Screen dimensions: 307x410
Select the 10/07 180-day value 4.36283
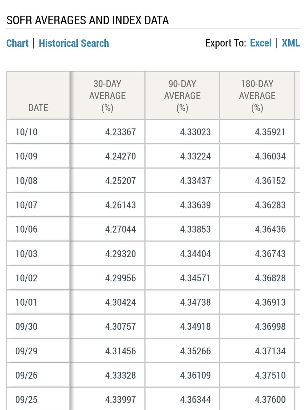click(x=270, y=205)
